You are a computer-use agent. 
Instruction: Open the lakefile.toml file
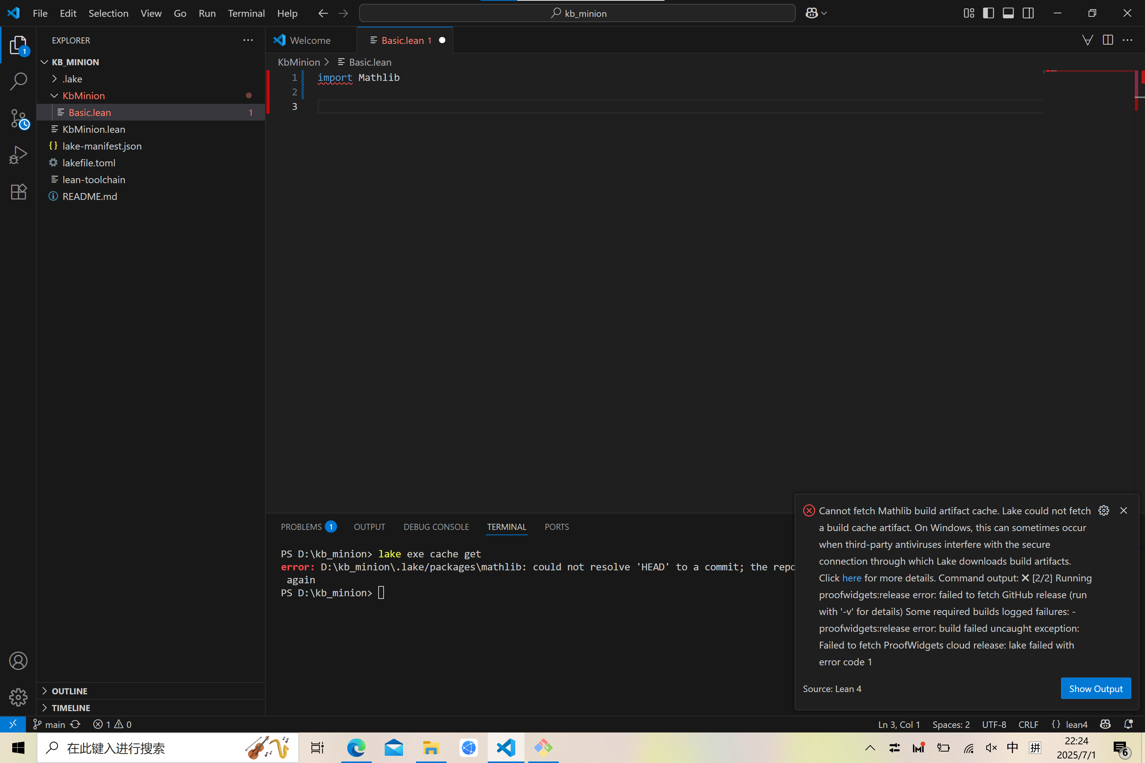click(x=89, y=163)
